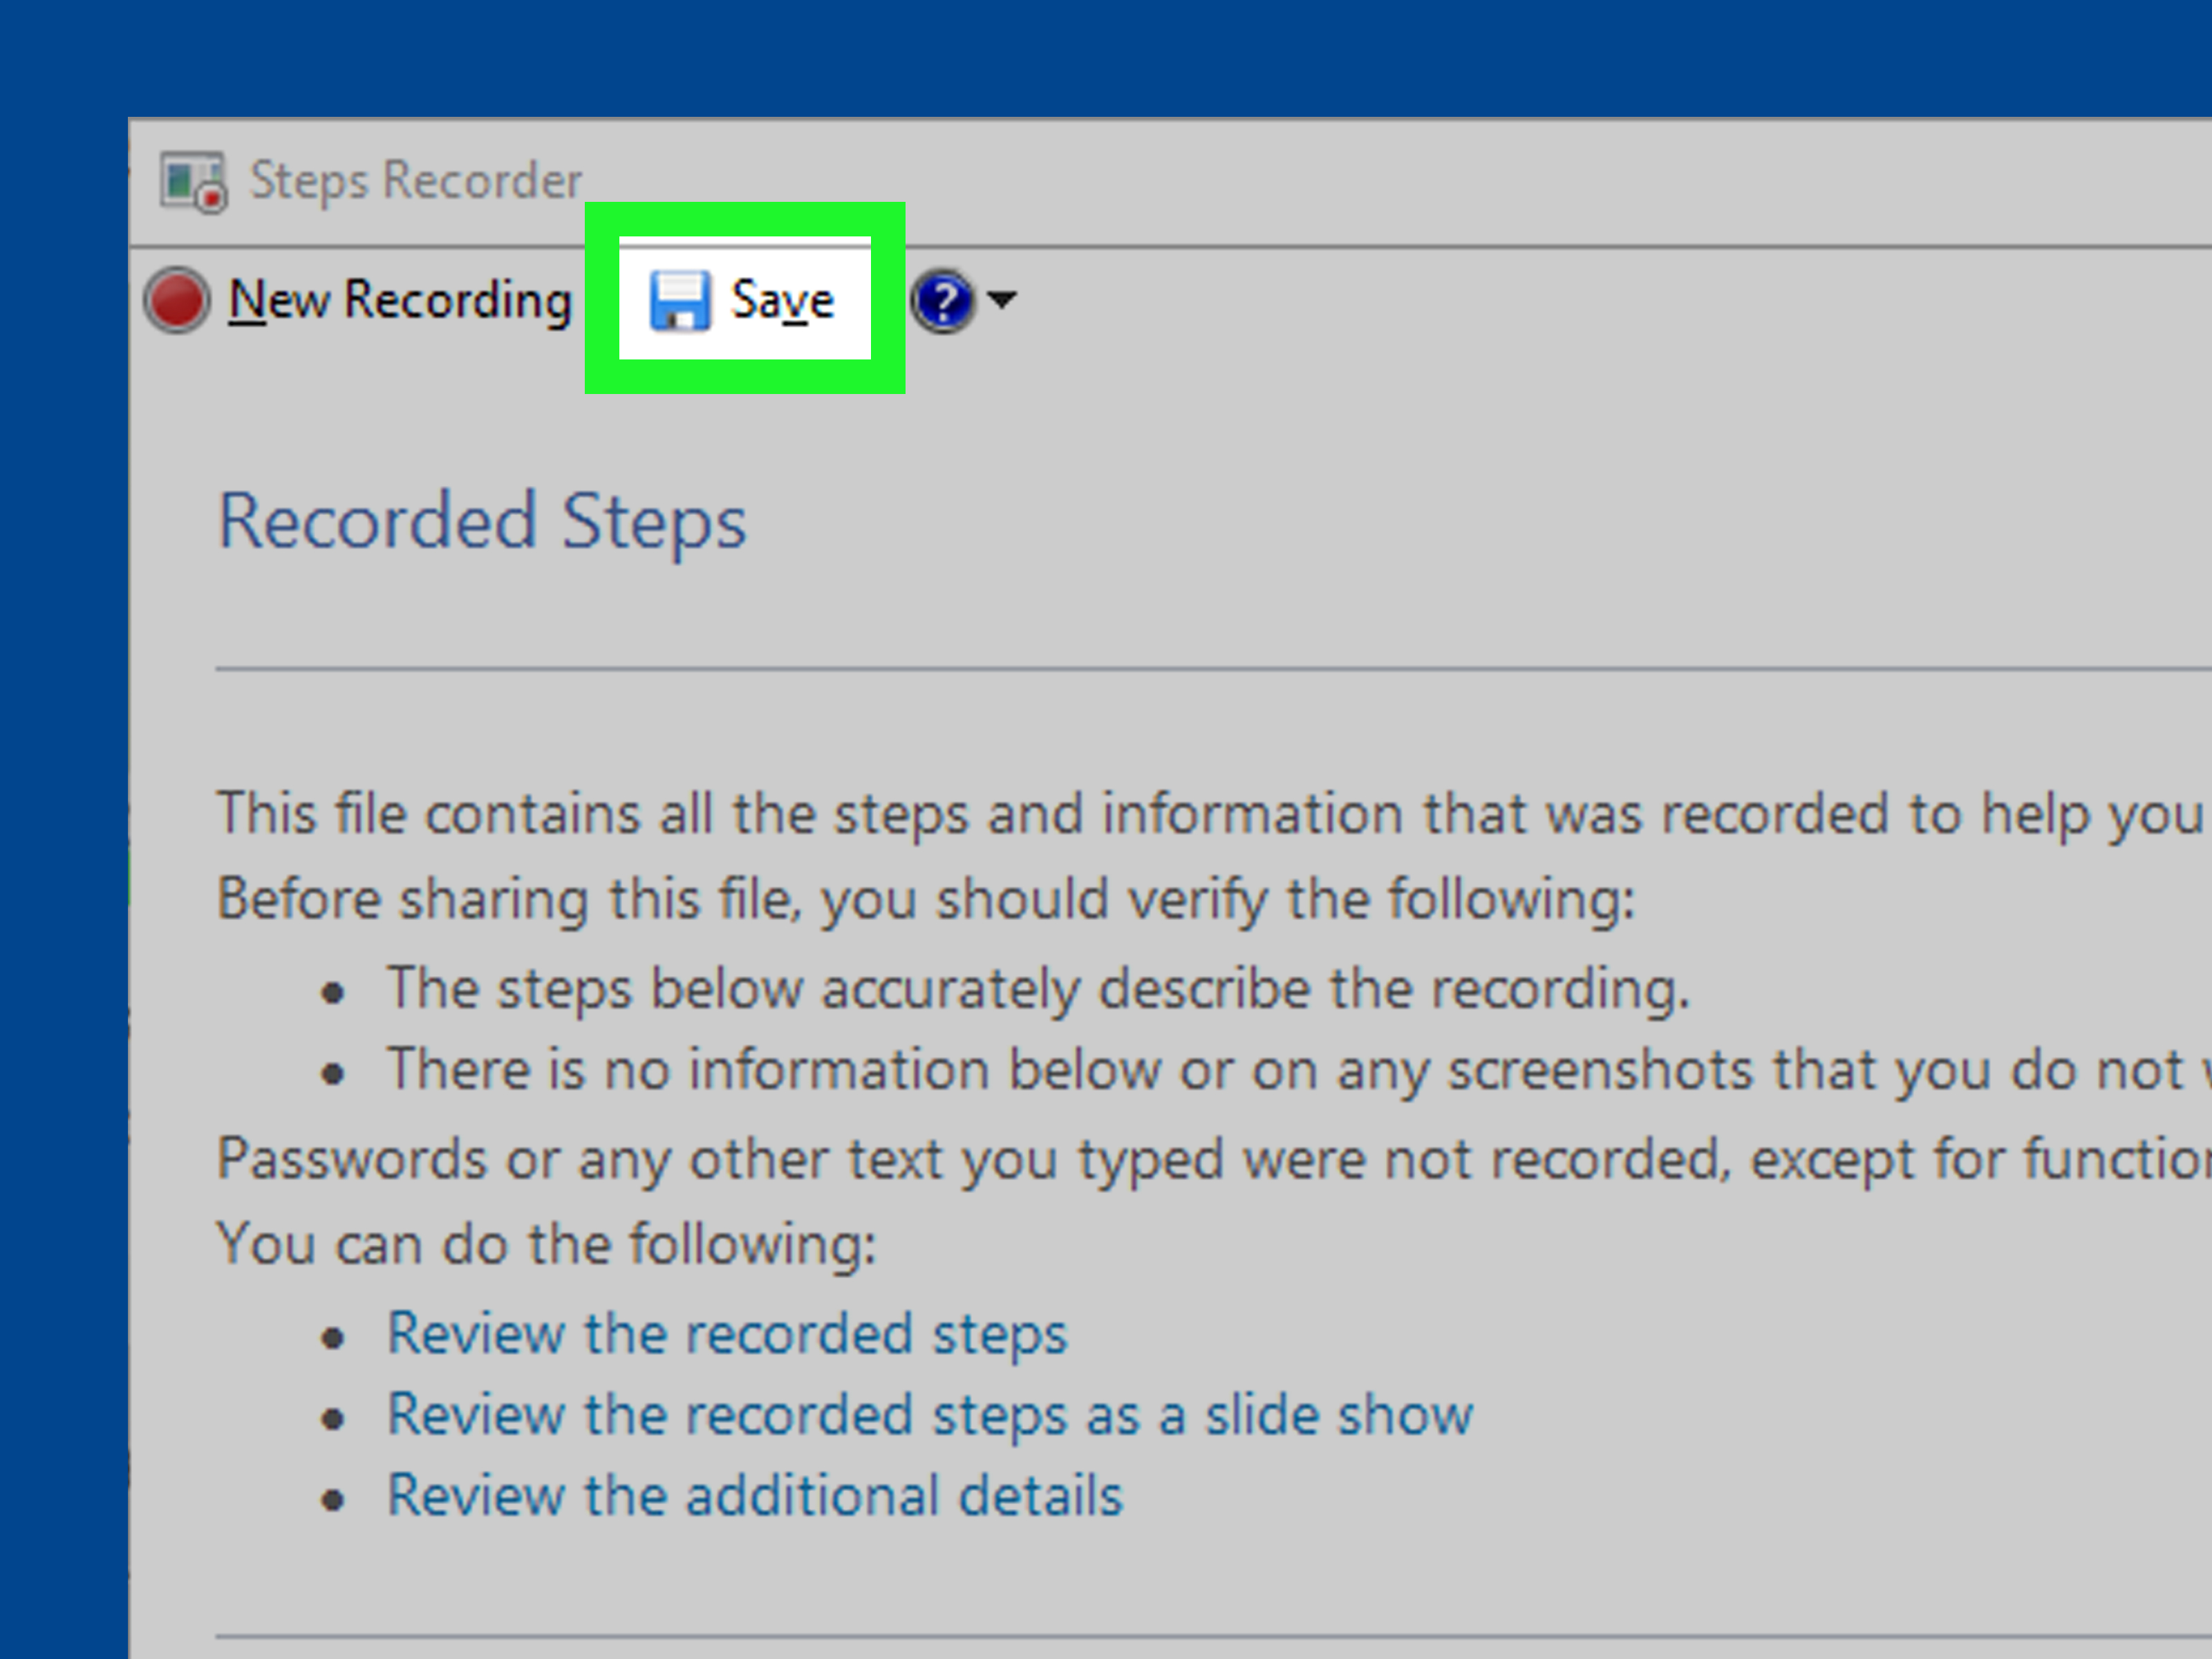Click the Steps Recorder title bar app icon
Viewport: 2212px width, 1659px height.
[194, 182]
